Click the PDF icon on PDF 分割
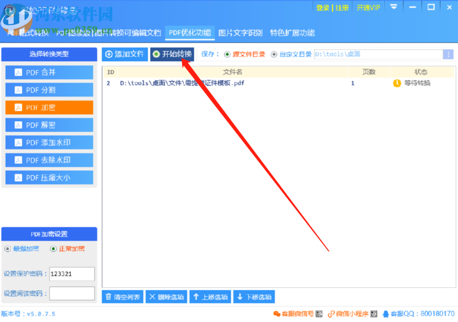This screenshot has height=322, width=458. (18, 90)
